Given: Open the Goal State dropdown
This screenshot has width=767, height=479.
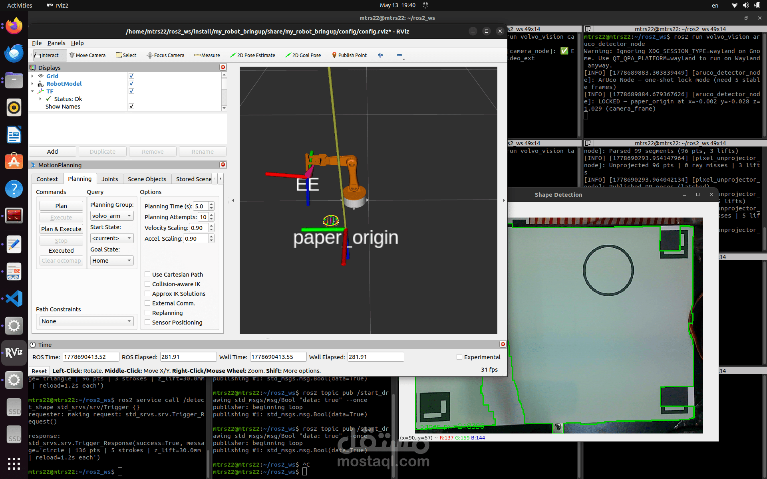Looking at the screenshot, I should pos(112,261).
